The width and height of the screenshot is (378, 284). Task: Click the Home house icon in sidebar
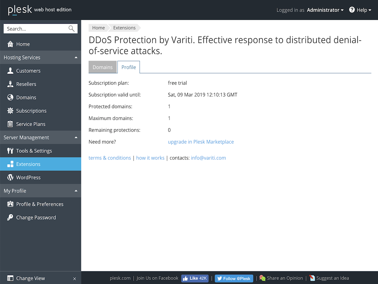coord(10,44)
